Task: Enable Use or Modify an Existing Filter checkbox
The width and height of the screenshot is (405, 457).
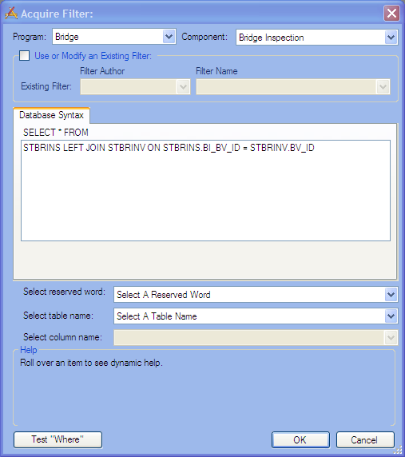Action: click(24, 55)
